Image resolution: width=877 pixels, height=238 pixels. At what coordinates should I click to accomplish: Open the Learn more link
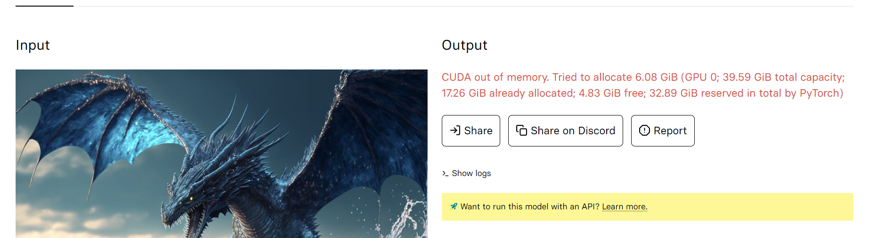coord(625,207)
